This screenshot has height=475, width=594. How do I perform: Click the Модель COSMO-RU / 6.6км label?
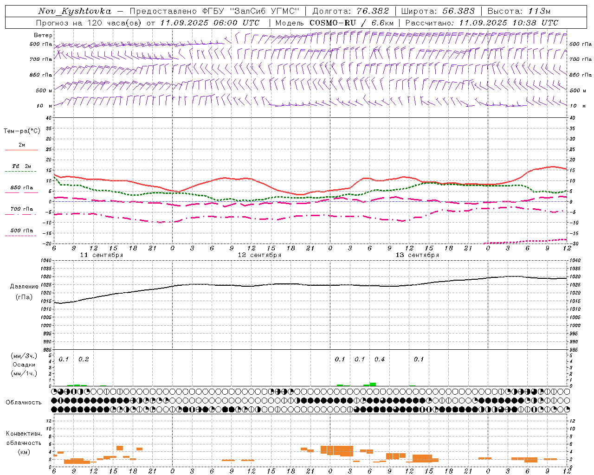tap(335, 23)
